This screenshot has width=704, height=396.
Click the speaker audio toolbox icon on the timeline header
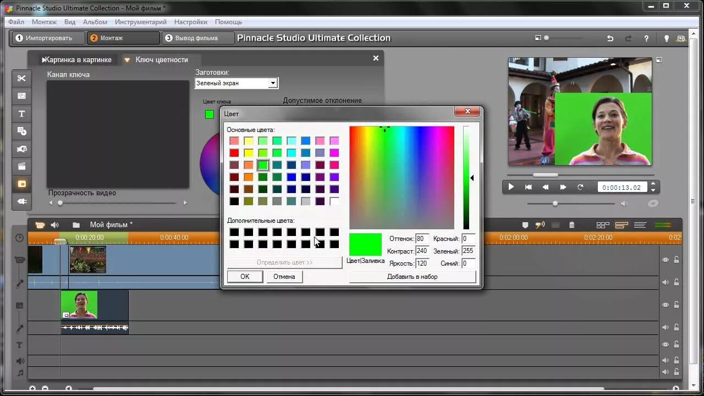(x=54, y=225)
